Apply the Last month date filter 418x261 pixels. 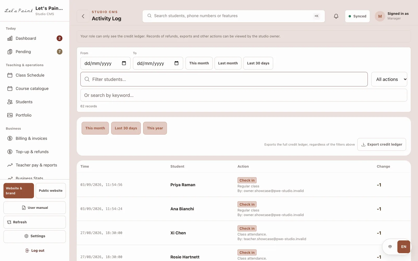(228, 63)
